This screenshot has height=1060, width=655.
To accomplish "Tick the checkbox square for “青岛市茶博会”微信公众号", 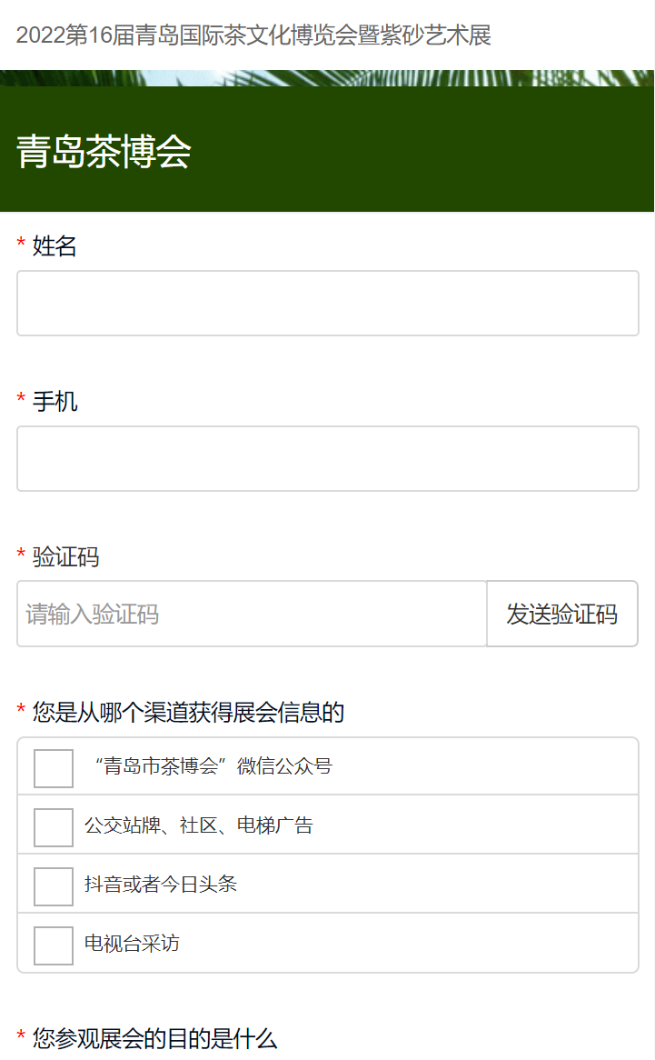I will pyautogui.click(x=54, y=768).
